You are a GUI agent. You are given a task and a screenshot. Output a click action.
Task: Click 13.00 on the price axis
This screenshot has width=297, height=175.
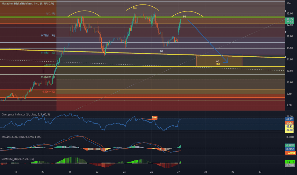[290, 14]
